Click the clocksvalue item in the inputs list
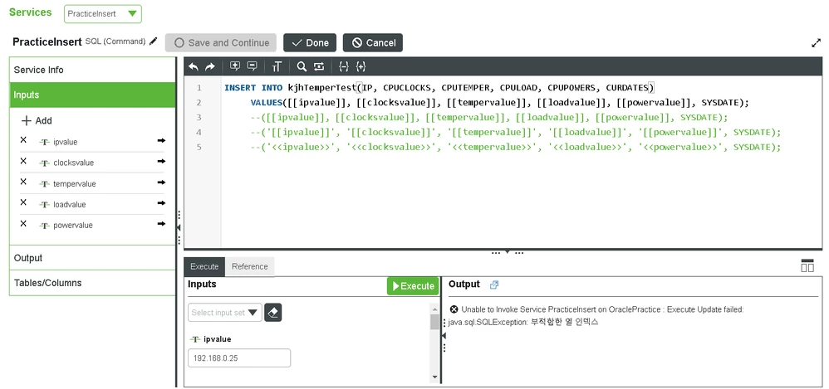The image size is (829, 389). pos(73,163)
